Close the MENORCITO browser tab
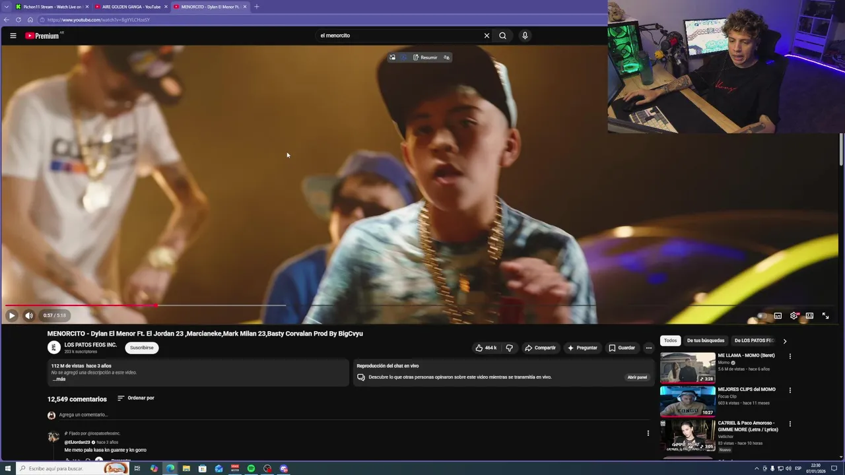845x475 pixels. 245,7
